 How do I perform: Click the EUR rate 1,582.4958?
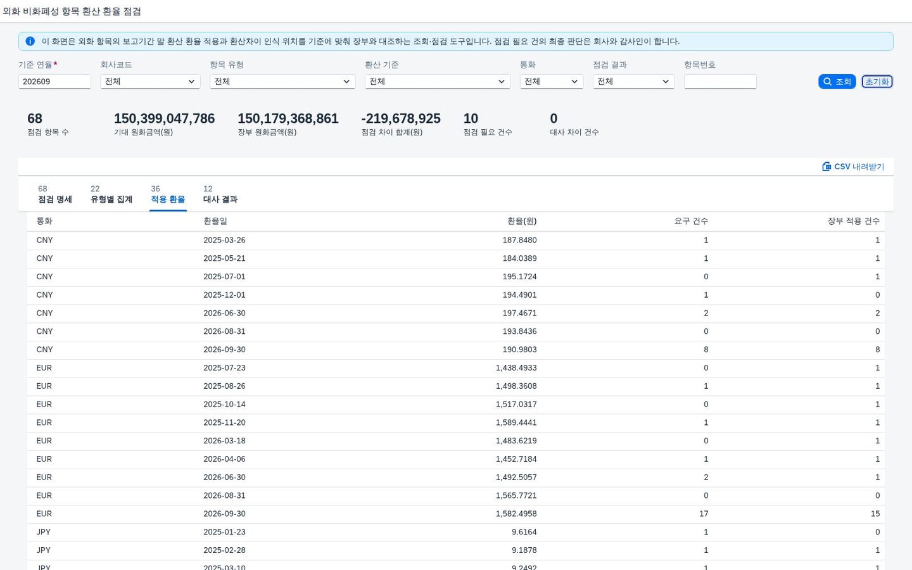[x=516, y=514]
